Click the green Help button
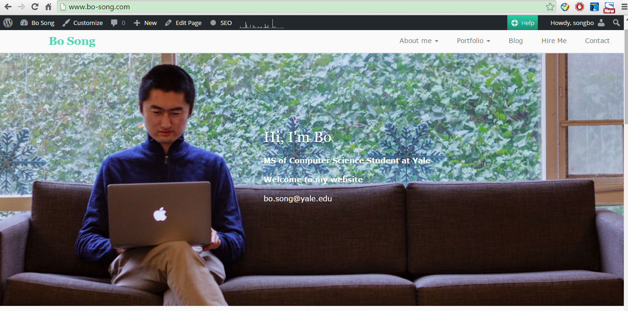 tap(523, 23)
